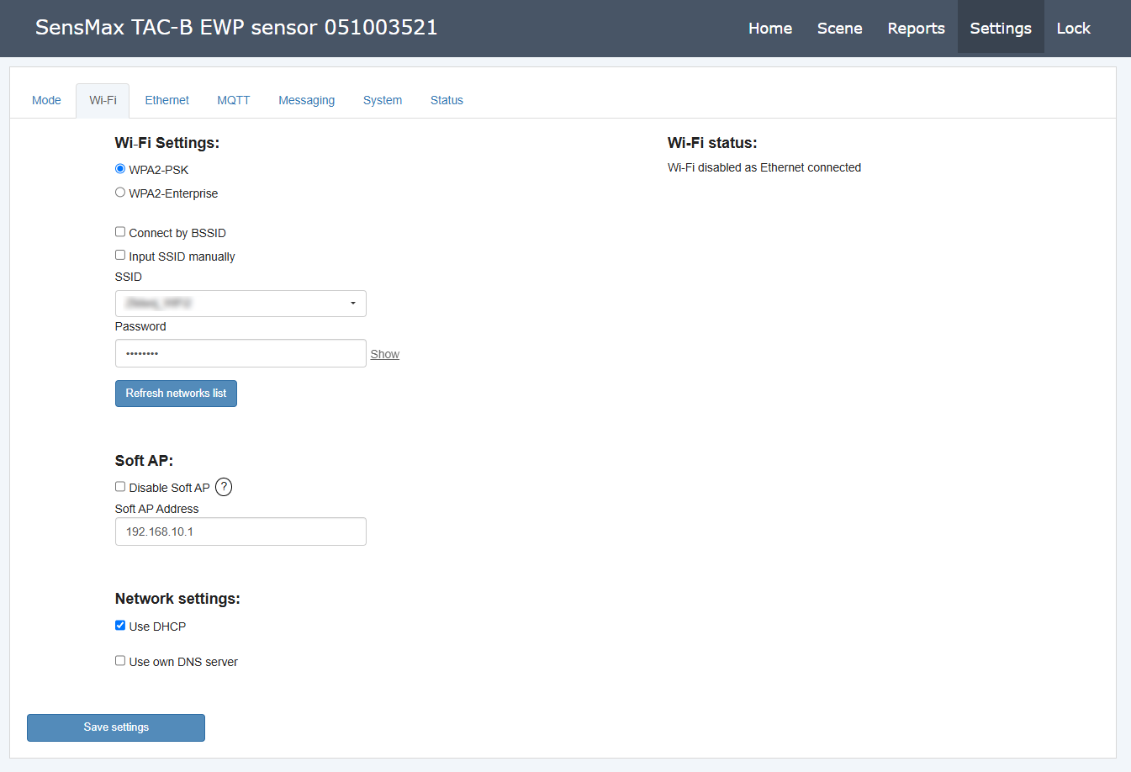The height and width of the screenshot is (772, 1131).
Task: Select the WPA2-Enterprise radio button
Action: click(x=120, y=193)
